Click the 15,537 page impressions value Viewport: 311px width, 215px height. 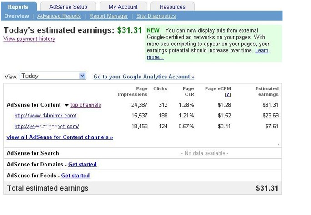pos(139,116)
